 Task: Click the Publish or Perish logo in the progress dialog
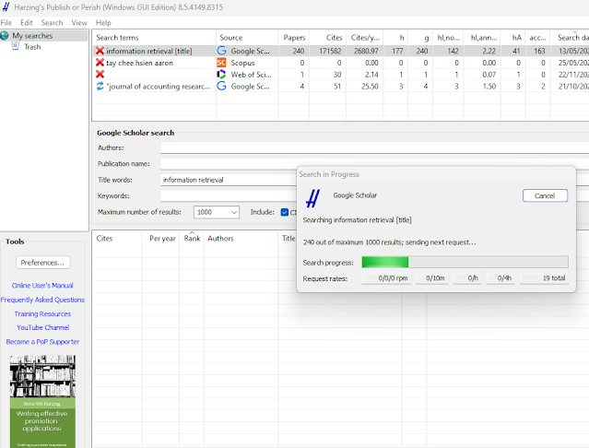(x=312, y=198)
